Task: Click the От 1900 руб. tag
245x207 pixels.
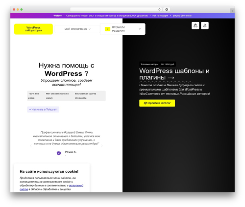Action: click(x=168, y=64)
